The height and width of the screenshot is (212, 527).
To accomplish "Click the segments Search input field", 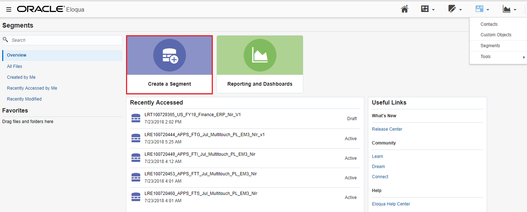I will pyautogui.click(x=65, y=40).
